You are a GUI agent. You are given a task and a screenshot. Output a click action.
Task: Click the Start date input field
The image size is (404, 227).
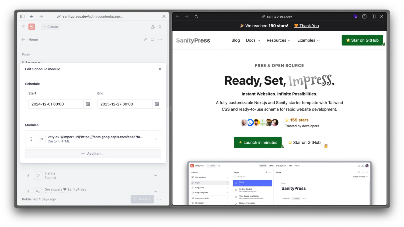pyautogui.click(x=56, y=104)
